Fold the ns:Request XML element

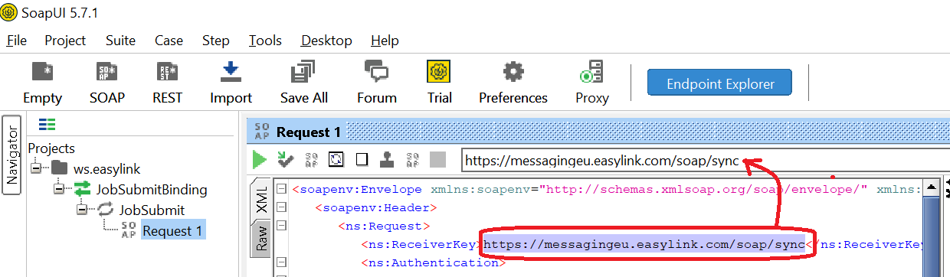tap(281, 226)
